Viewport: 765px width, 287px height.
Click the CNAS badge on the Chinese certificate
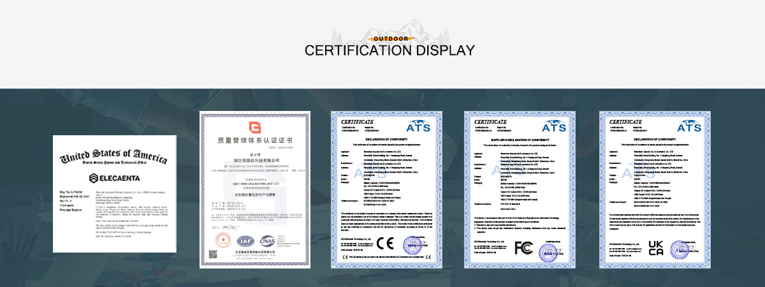(x=267, y=240)
